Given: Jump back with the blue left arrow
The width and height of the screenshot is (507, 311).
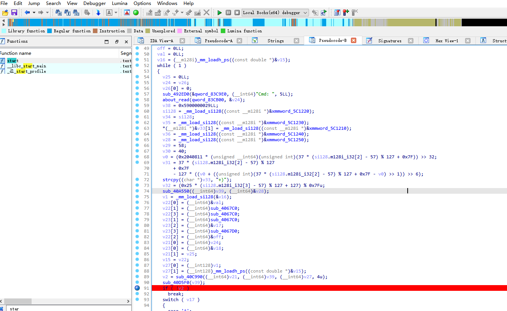Looking at the screenshot, I should click(27, 13).
